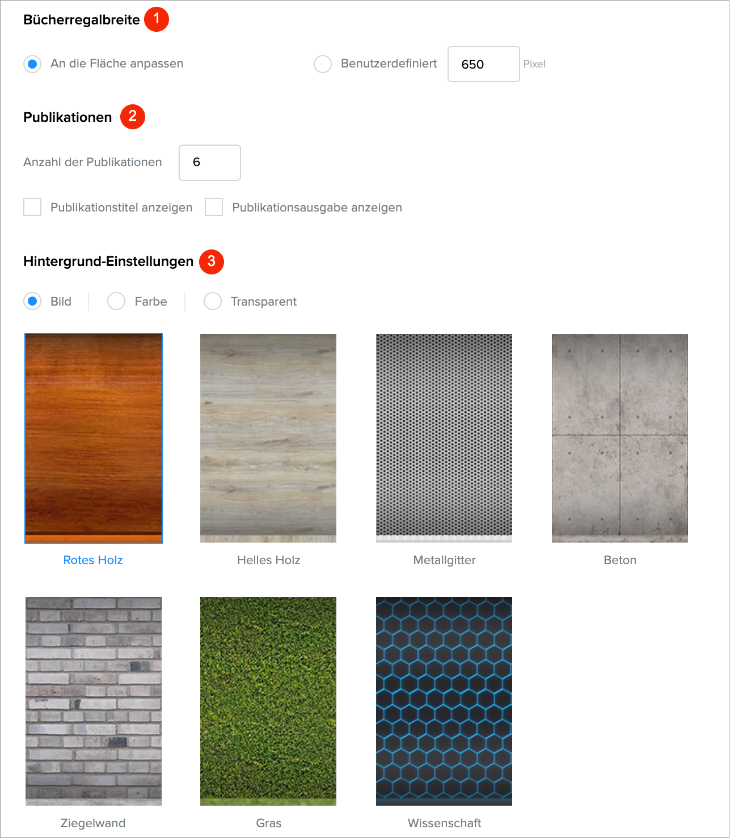Choose the Helles Holz background image
Screen dimensions: 730x838
pyautogui.click(x=268, y=438)
